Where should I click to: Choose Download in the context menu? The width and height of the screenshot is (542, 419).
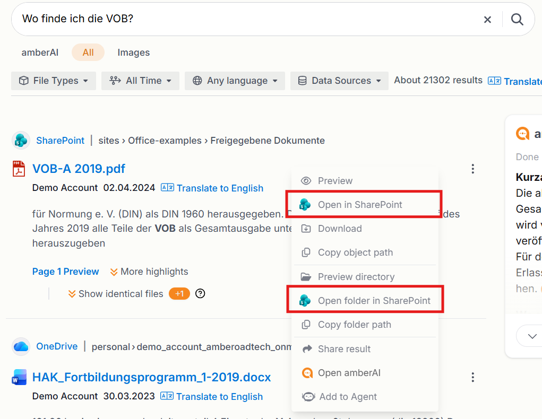(365, 229)
